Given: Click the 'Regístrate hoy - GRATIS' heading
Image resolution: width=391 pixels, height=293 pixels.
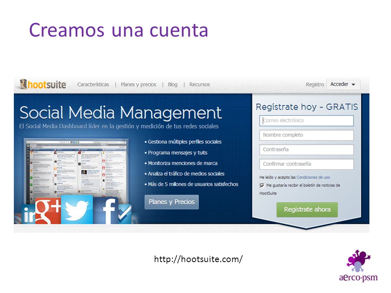Looking at the screenshot, I should tap(307, 107).
